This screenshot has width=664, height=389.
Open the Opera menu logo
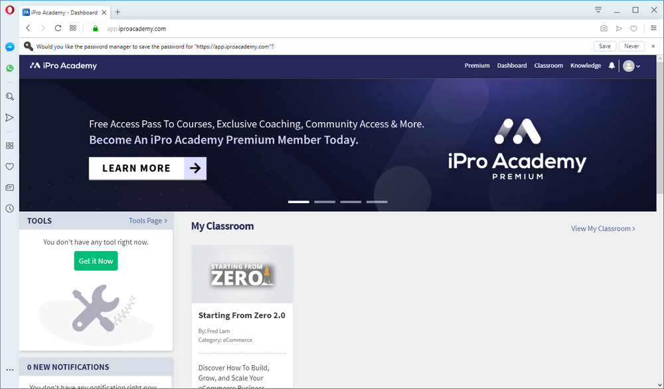tap(9, 10)
